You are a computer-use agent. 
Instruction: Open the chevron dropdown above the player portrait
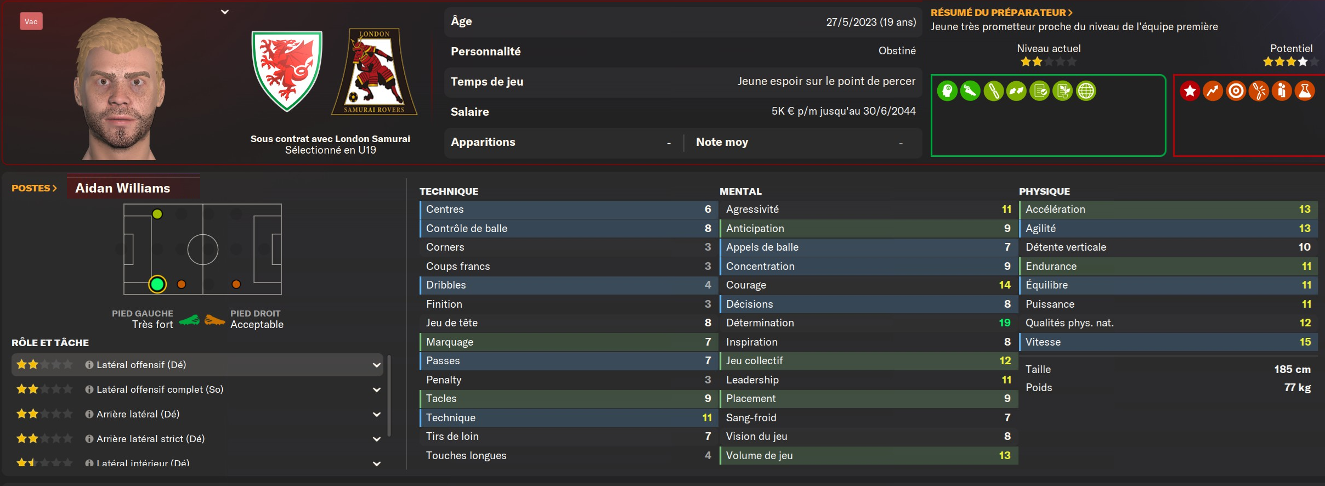(225, 12)
